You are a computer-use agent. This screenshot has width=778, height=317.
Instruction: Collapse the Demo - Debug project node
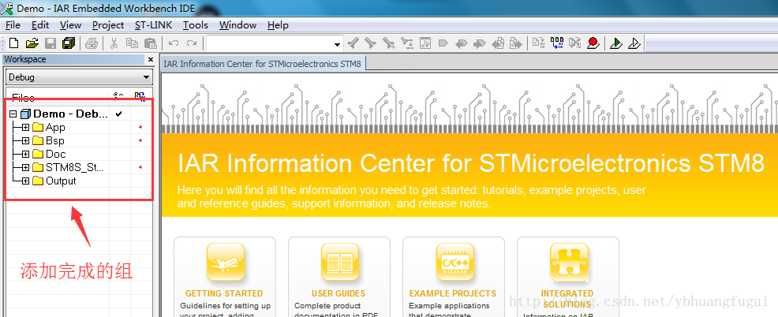(13, 114)
